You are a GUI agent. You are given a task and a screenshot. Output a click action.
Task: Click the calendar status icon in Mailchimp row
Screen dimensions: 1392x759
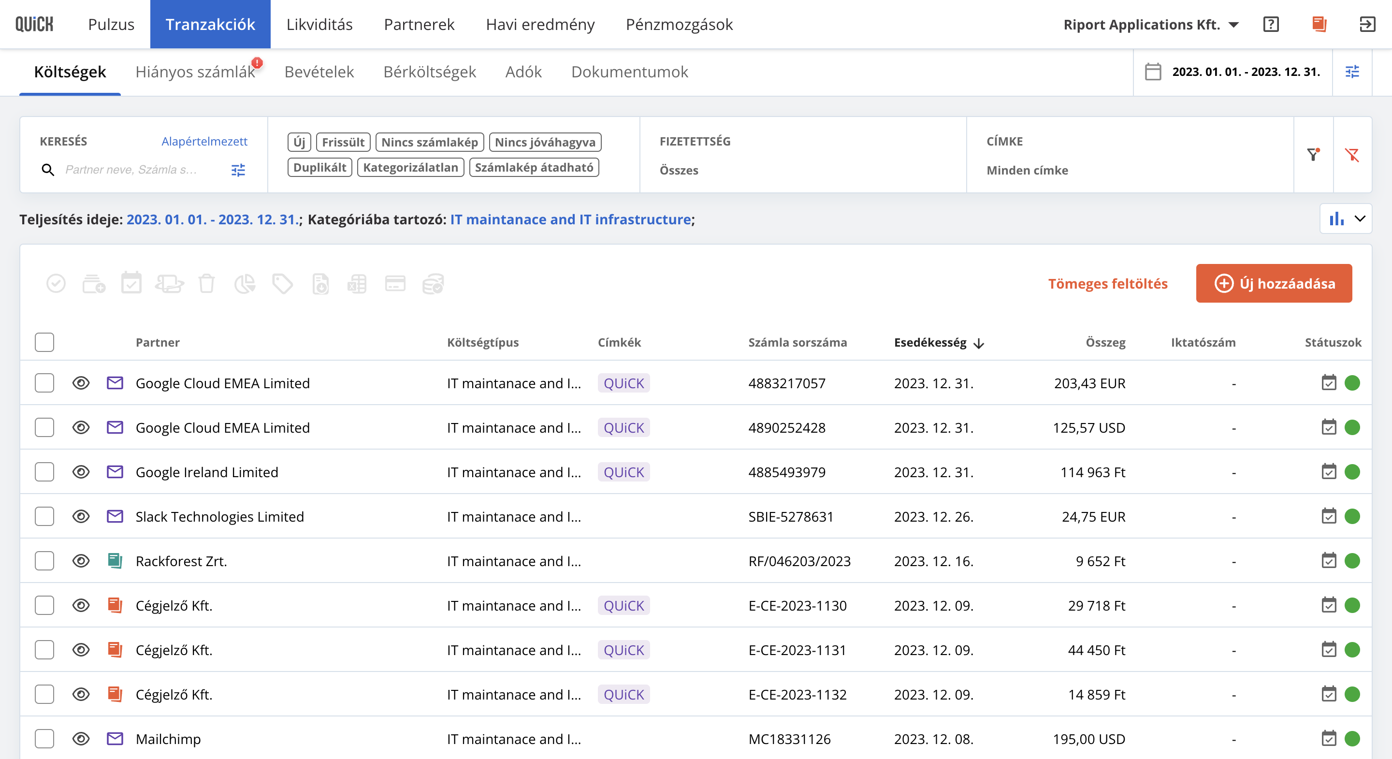[1329, 739]
